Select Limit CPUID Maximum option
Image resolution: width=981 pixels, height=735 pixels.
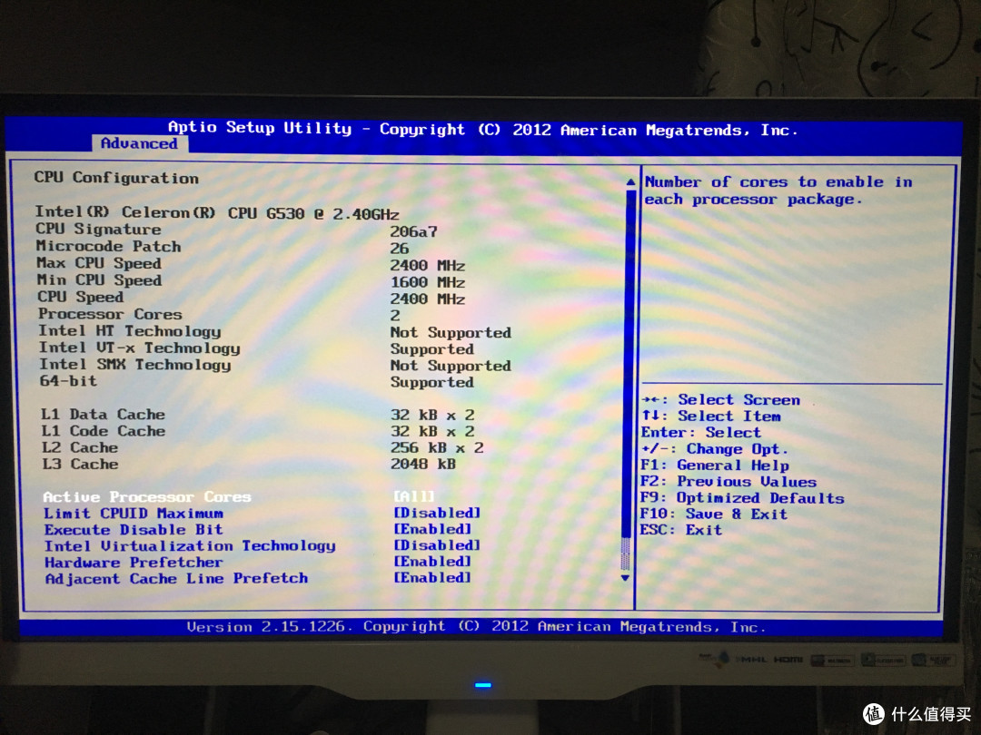134,513
